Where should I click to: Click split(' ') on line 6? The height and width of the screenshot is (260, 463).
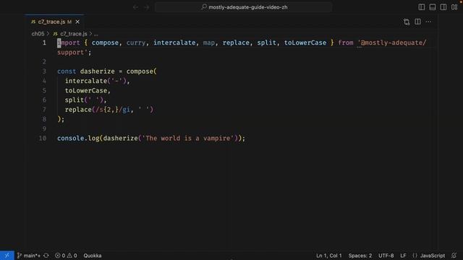click(x=84, y=100)
